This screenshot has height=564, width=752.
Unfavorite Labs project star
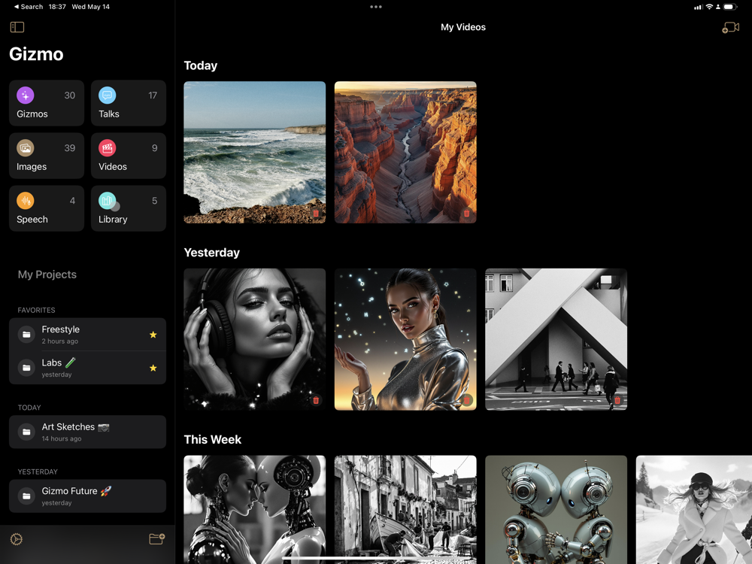tap(153, 368)
